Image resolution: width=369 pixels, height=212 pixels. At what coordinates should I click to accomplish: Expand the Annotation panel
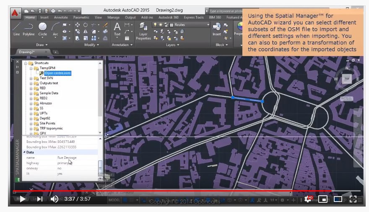(x=122, y=45)
